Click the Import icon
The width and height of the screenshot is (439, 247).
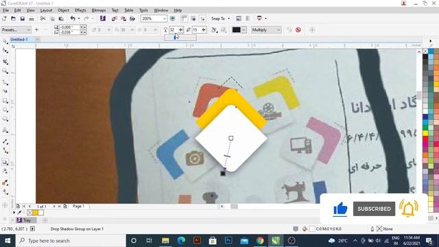[x=115, y=19]
